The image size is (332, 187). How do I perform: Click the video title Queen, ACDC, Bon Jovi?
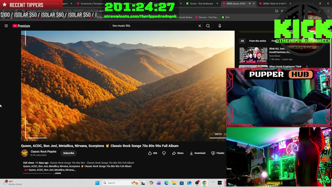click(100, 146)
